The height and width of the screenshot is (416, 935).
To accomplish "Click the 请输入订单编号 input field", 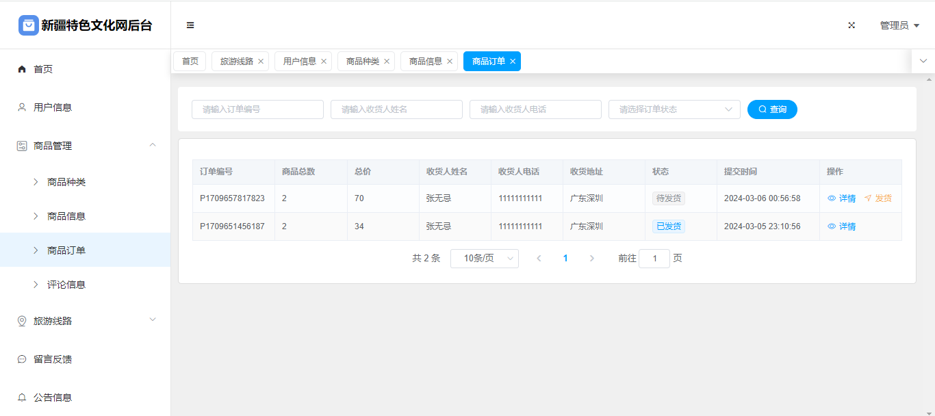I will tap(257, 109).
